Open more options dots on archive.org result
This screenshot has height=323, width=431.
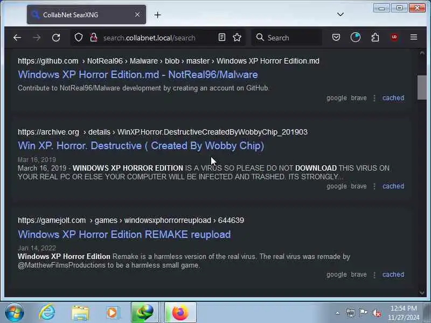pos(374,186)
